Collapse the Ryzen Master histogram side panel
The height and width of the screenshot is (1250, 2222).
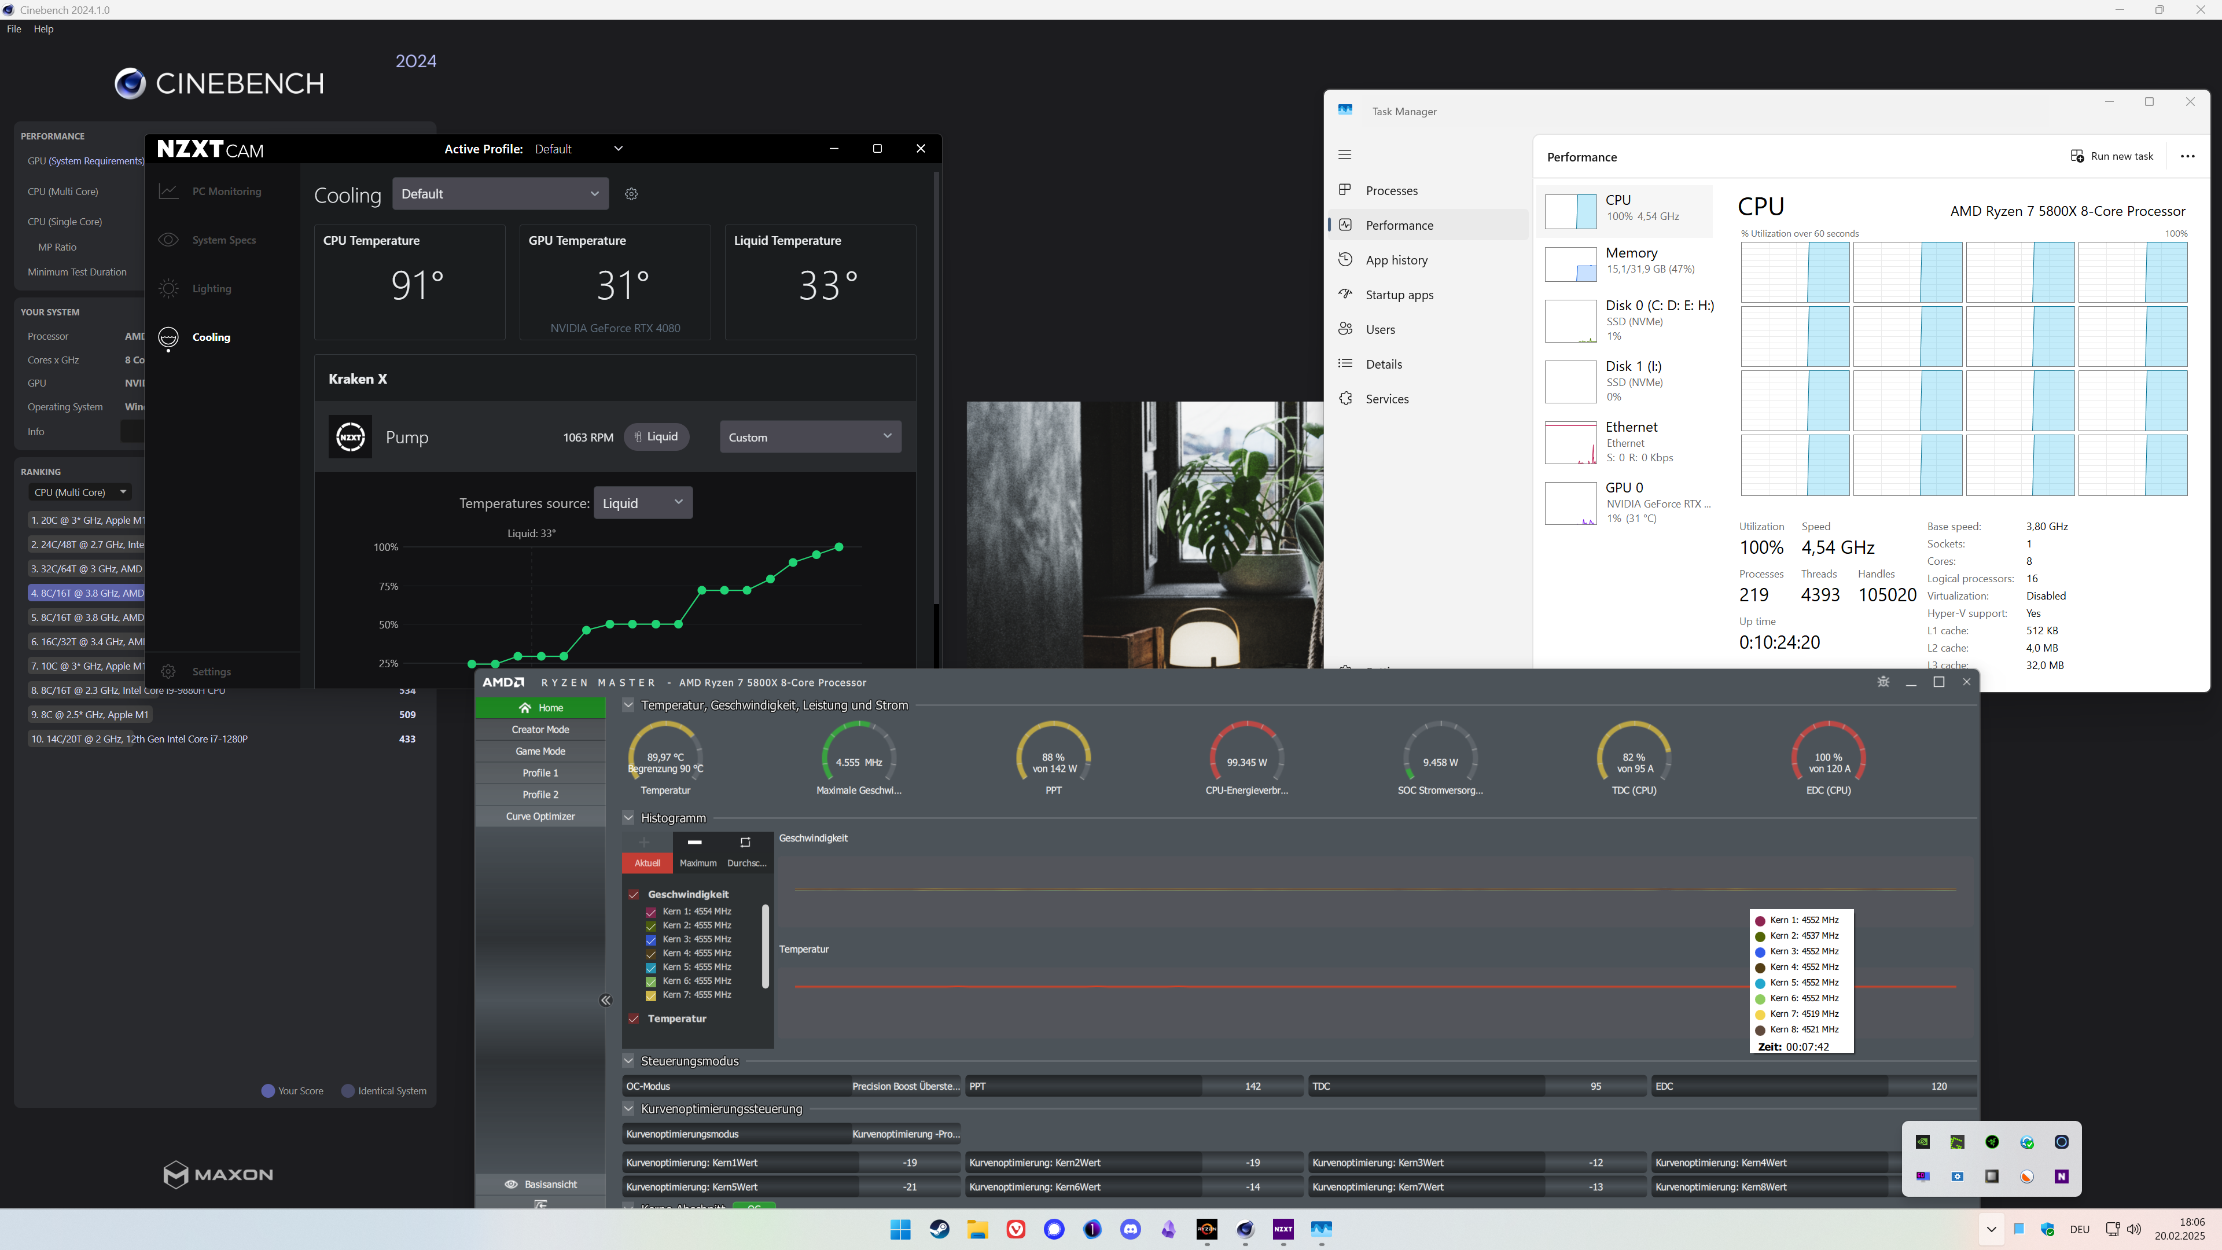(605, 1000)
